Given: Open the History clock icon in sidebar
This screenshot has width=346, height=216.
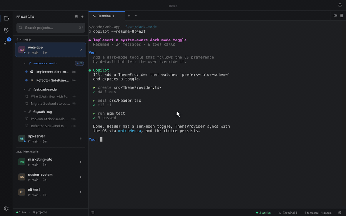Looking at the screenshot, I should click(x=6, y=30).
